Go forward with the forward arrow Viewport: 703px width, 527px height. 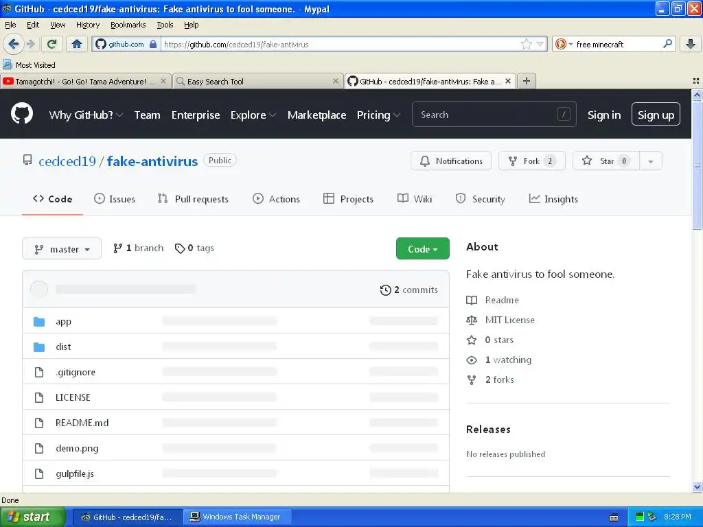point(30,44)
